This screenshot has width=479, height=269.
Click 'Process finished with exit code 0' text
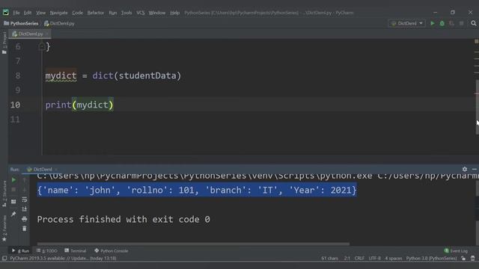coord(123,219)
